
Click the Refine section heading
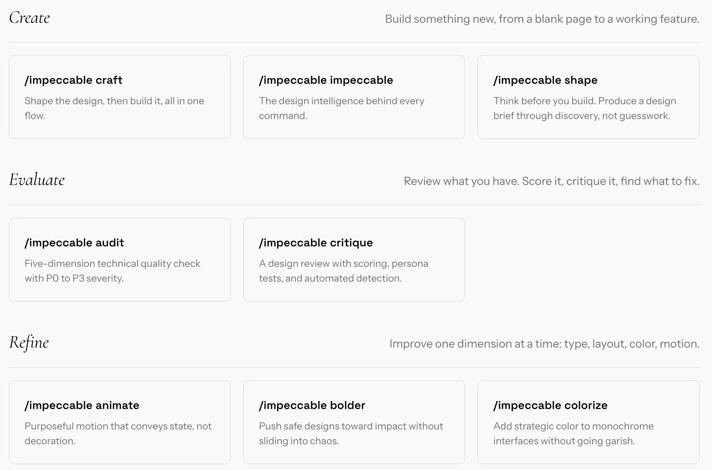point(29,343)
